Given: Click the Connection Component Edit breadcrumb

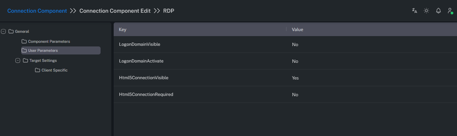Looking at the screenshot, I should coord(115,11).
